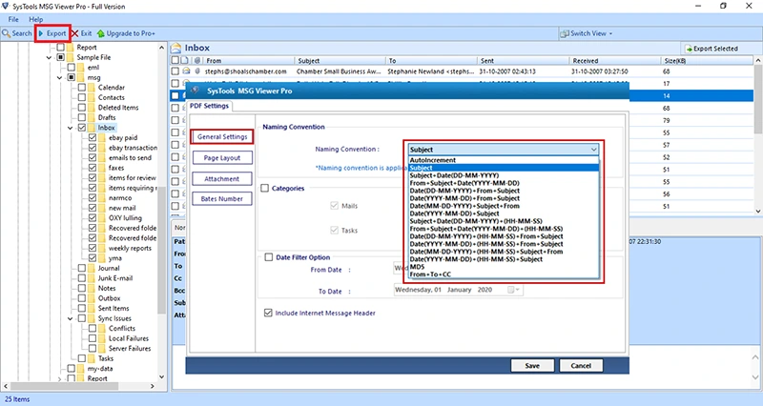Select the Page Layout tab
Viewport: 763px width, 406px height.
(x=222, y=157)
